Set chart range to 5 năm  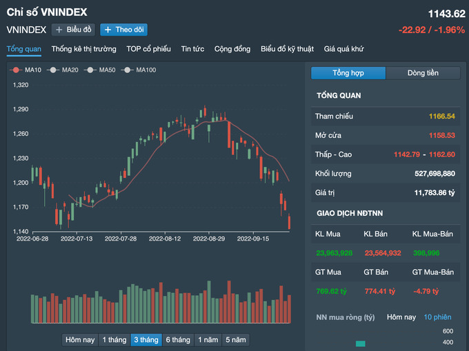click(x=234, y=340)
